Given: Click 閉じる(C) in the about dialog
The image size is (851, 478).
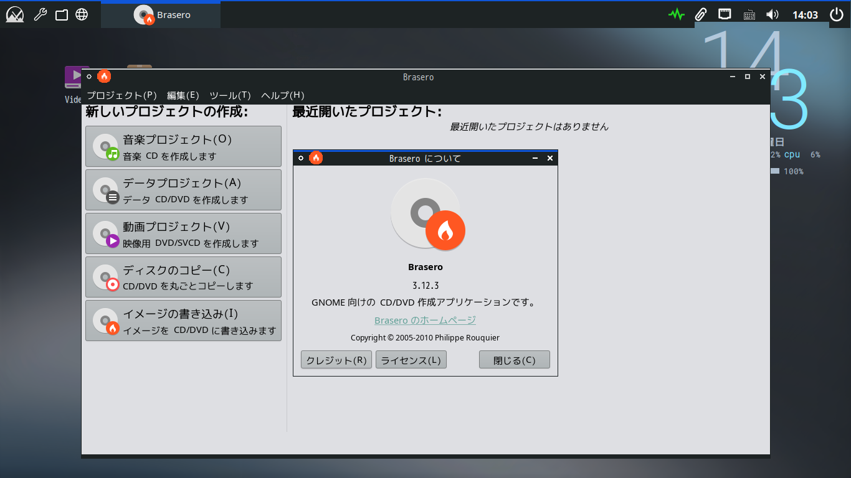Looking at the screenshot, I should pos(515,360).
